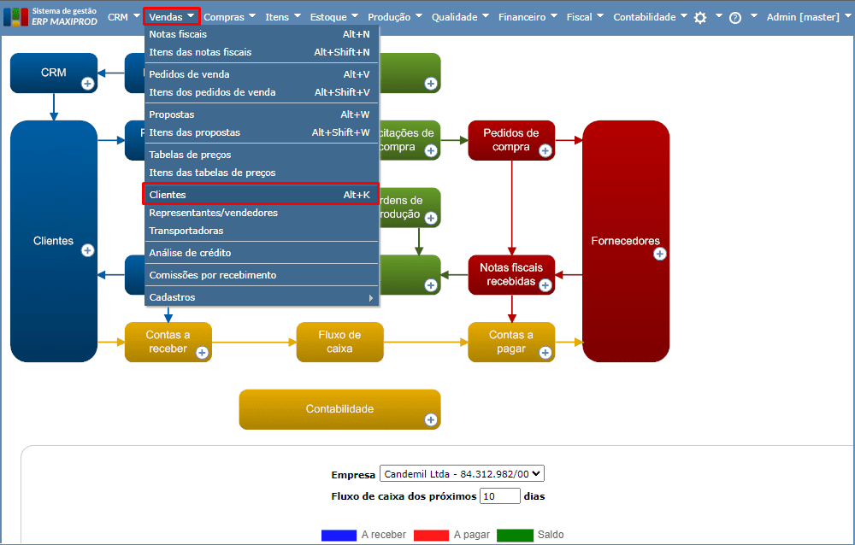Click plus icon on Contas a receber
The image size is (855, 545).
[202, 353]
